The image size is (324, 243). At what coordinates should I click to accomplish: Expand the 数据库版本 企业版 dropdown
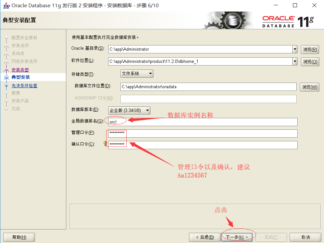coord(129,110)
